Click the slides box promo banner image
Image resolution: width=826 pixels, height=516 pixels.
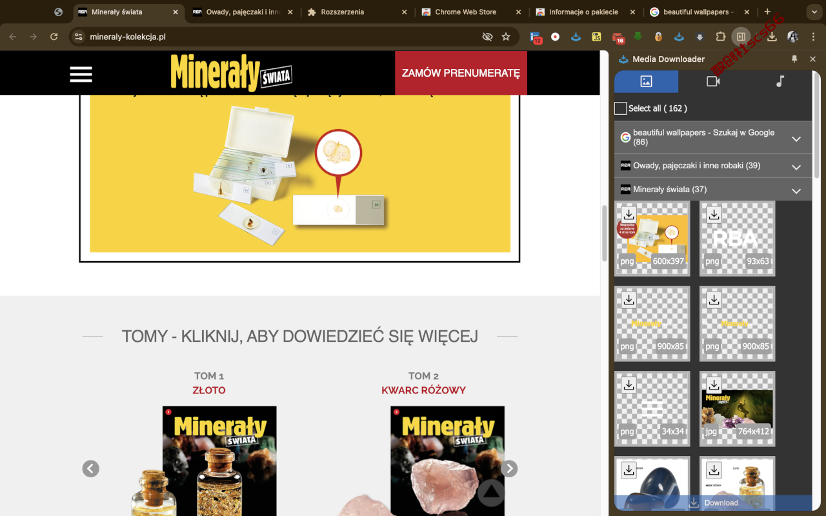point(299,174)
